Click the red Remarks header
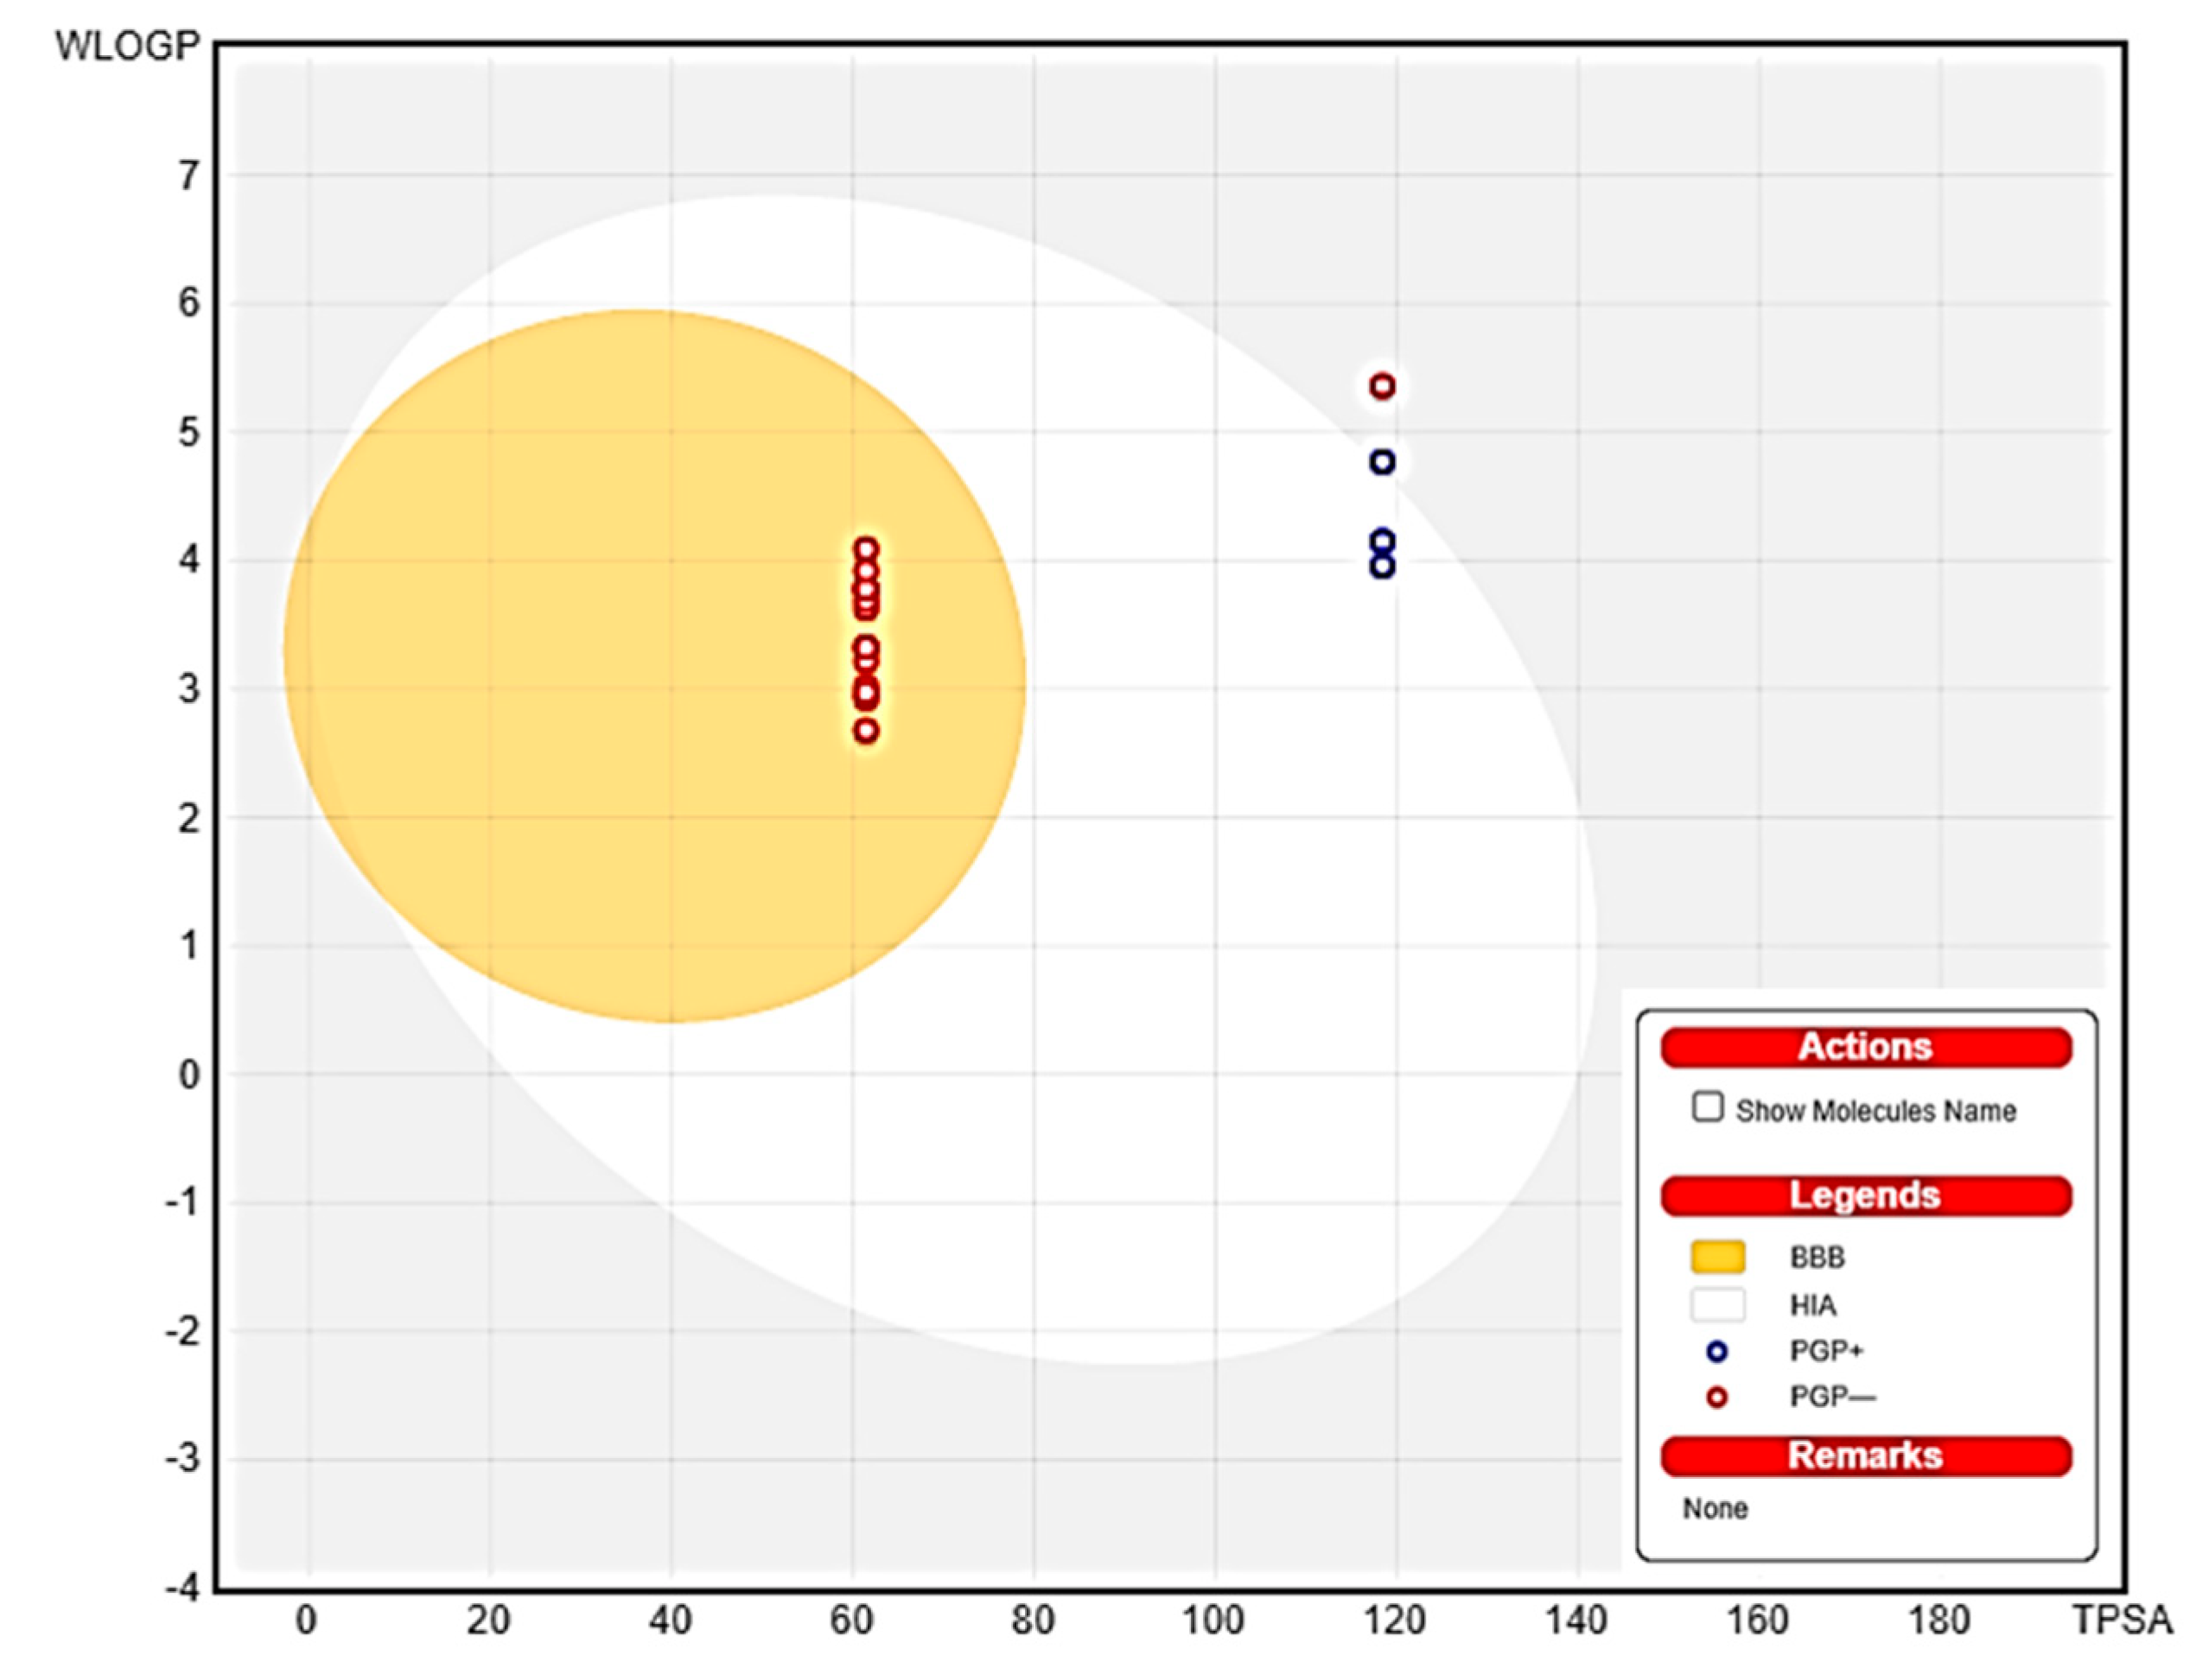This screenshot has height=1680, width=2196. 1865,1455
